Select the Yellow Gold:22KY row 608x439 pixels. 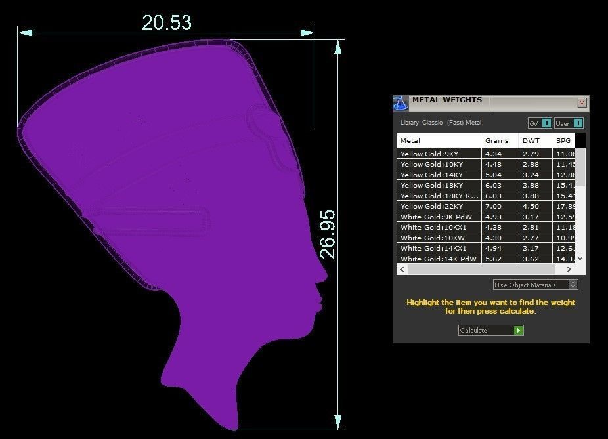(x=485, y=206)
